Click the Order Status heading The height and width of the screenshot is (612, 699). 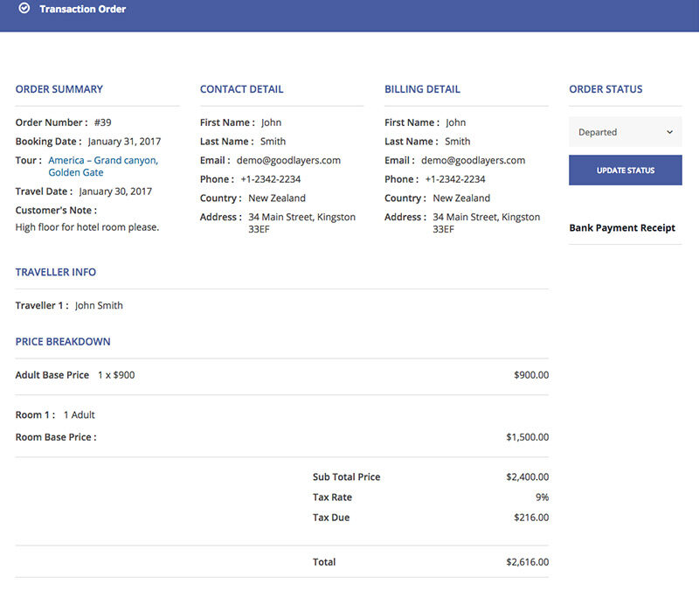[x=606, y=89]
